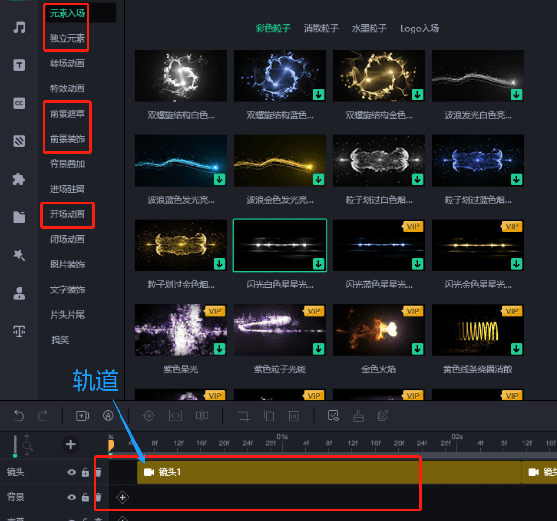Open the star effects sidebar icon

click(19, 255)
